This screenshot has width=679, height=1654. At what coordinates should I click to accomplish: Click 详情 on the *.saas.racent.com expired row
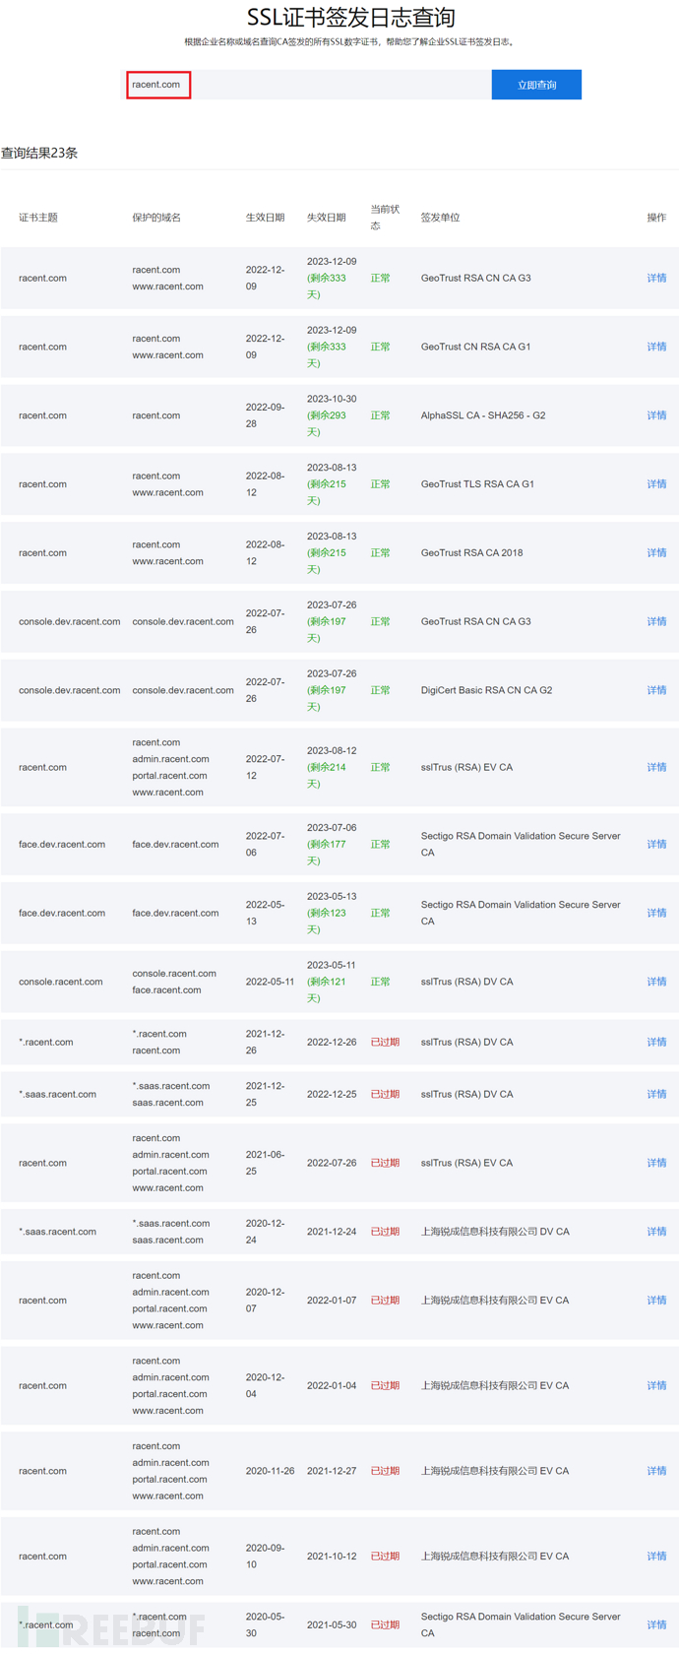tap(656, 1094)
